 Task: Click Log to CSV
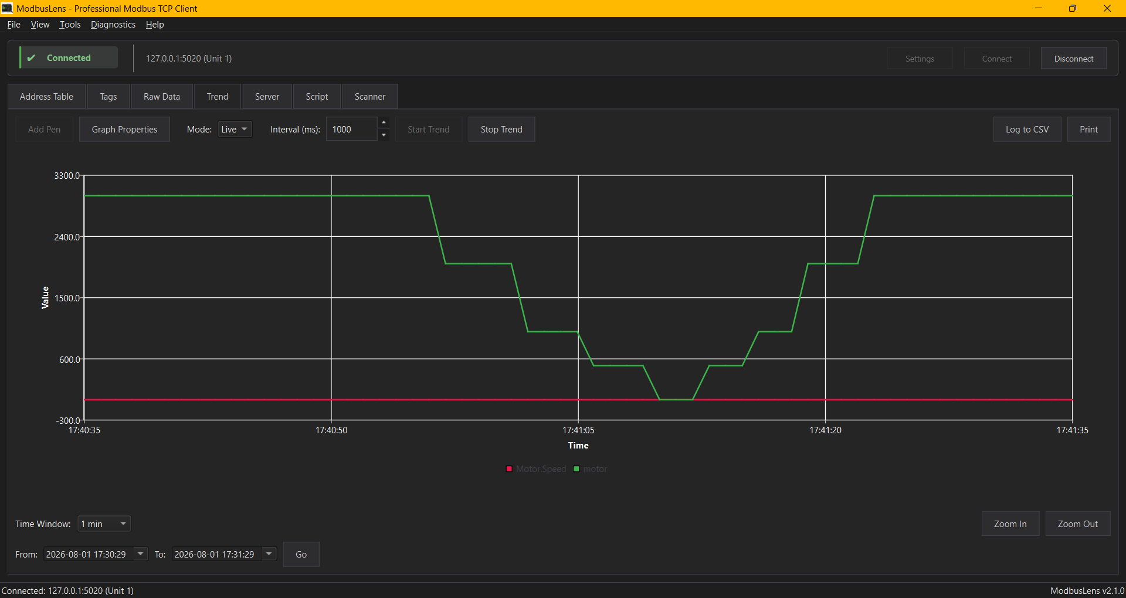click(x=1027, y=130)
